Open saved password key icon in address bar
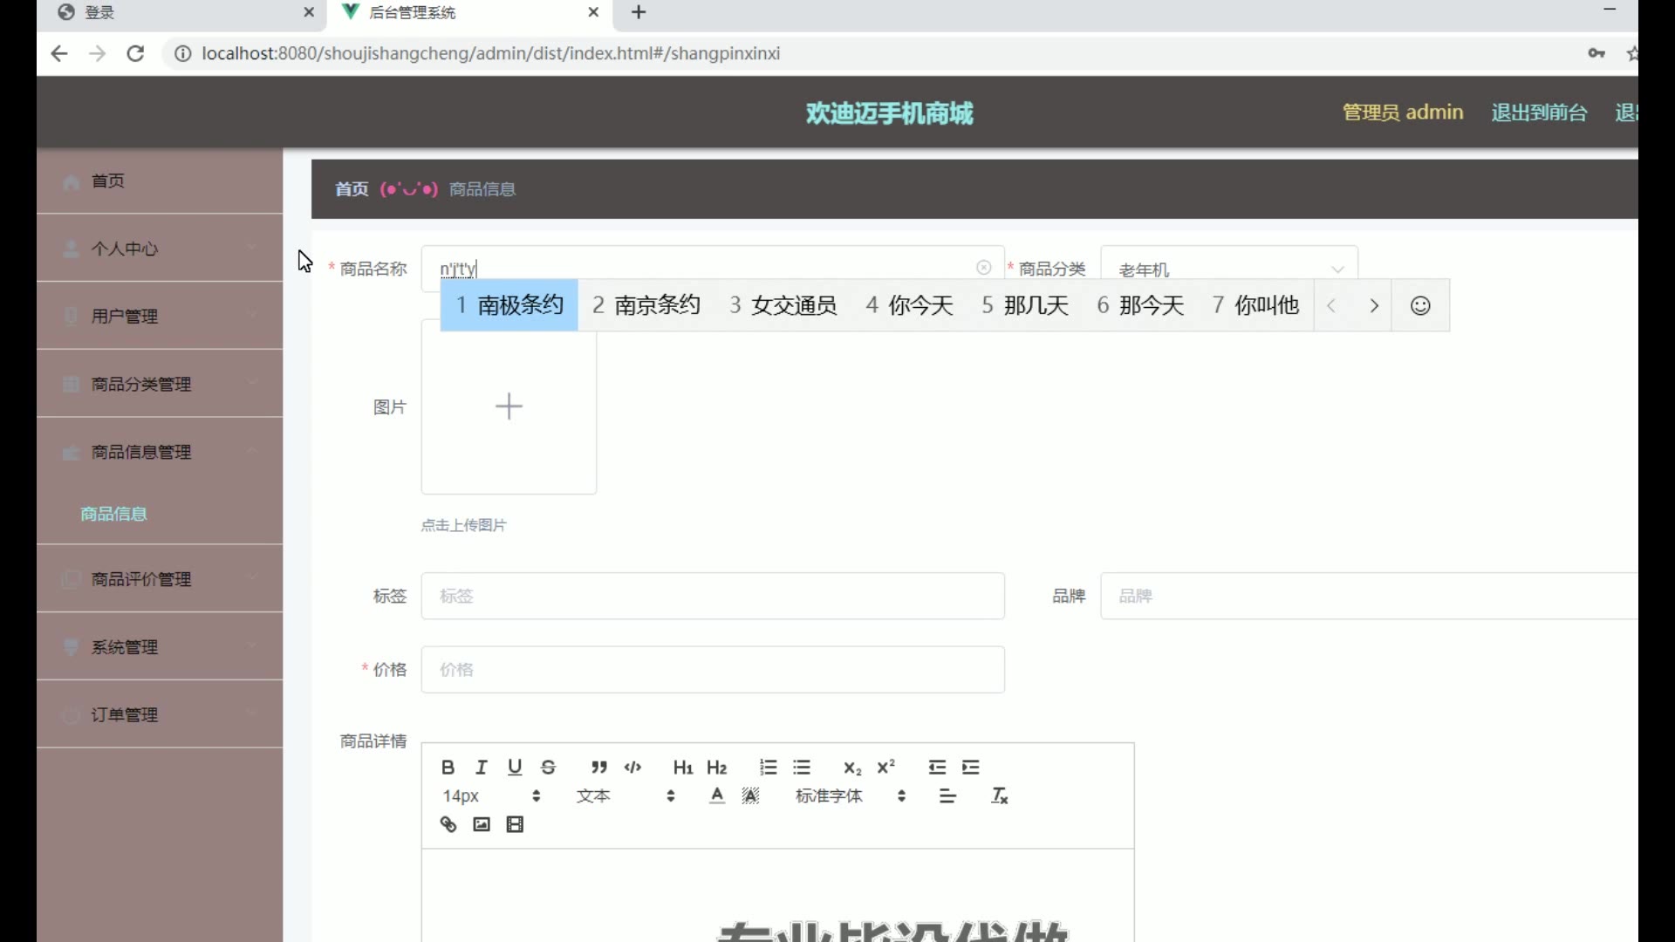Image resolution: width=1675 pixels, height=942 pixels. 1596,53
